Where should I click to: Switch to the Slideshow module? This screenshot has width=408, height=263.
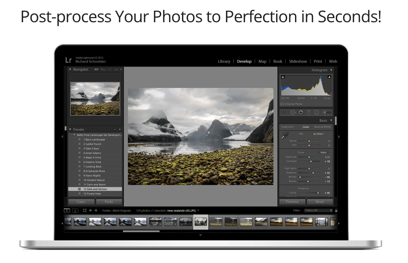point(298,62)
